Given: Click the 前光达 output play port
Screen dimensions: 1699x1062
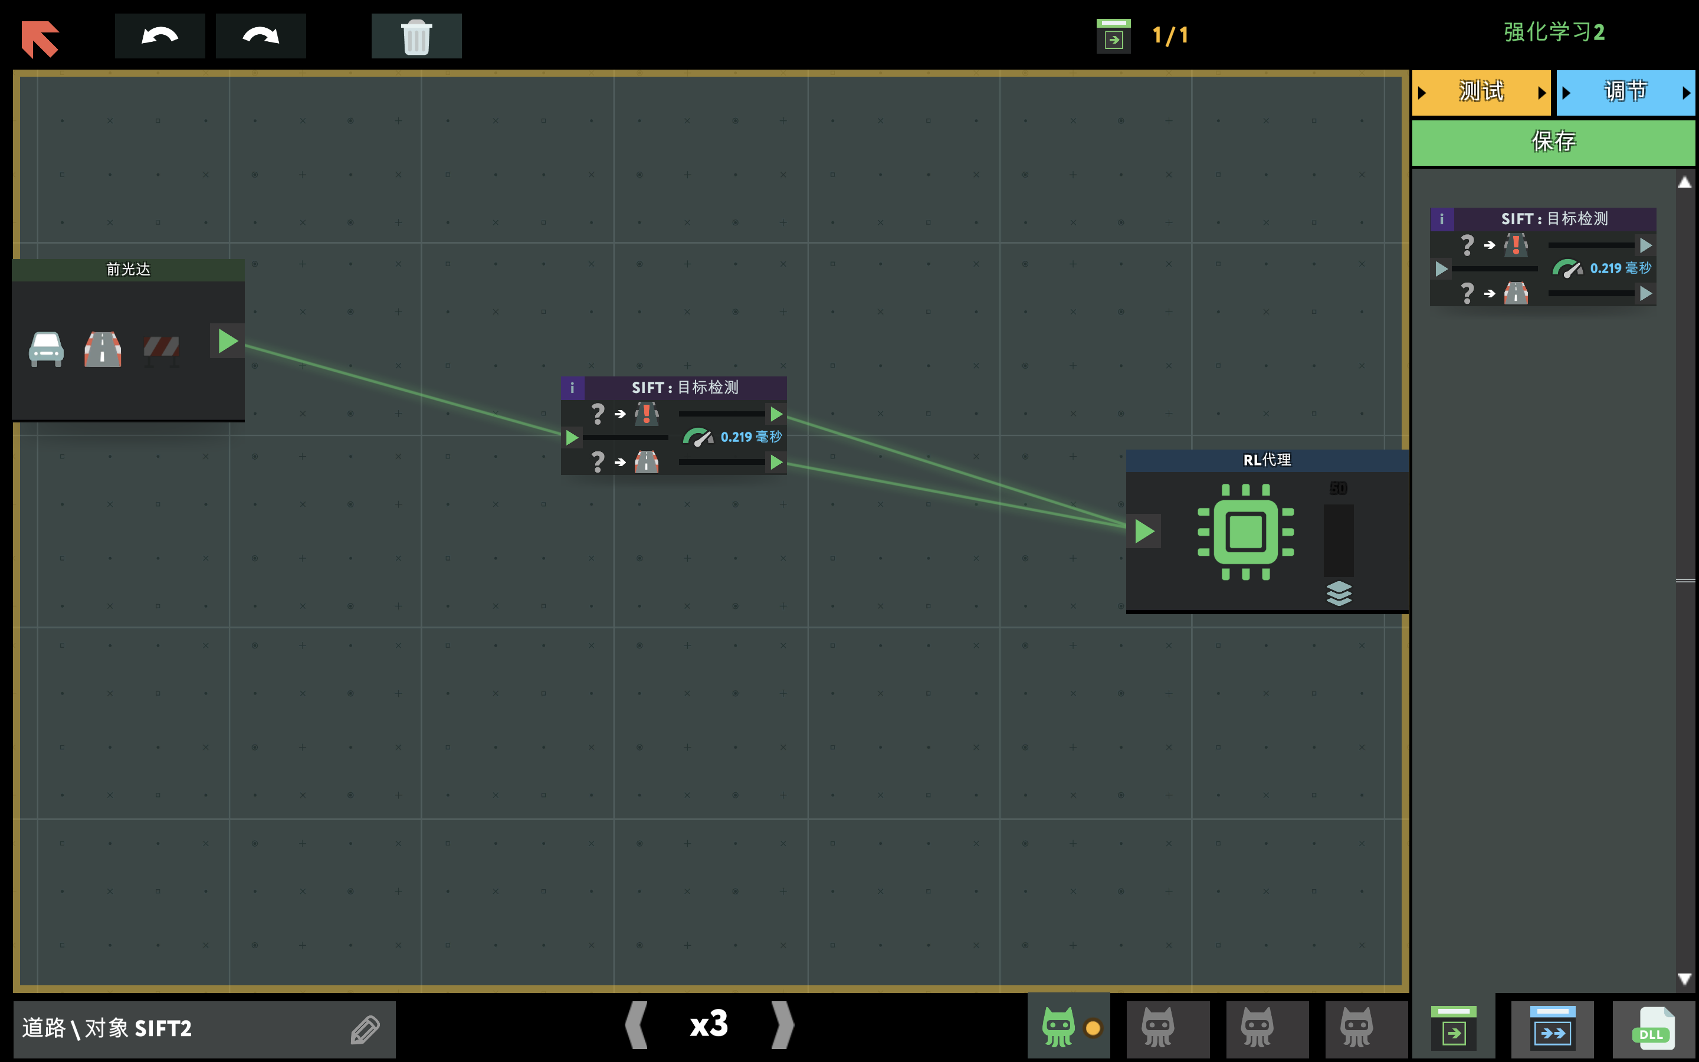Looking at the screenshot, I should coord(228,342).
